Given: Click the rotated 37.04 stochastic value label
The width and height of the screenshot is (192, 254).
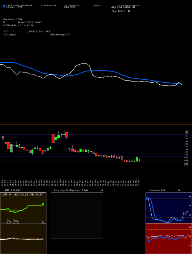Looking at the screenshot, I should (187, 212).
